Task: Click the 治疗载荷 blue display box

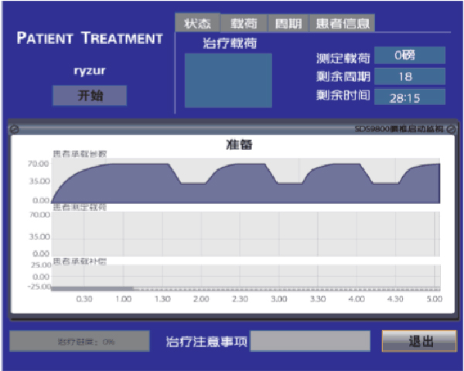Action: [x=228, y=80]
